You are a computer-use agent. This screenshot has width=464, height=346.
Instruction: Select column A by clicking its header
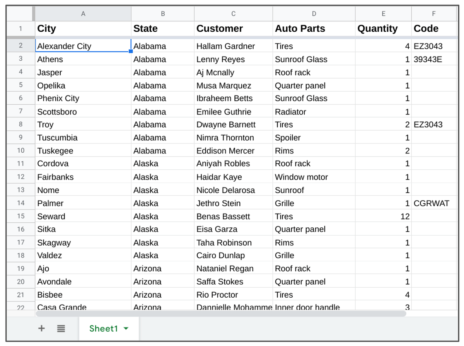point(83,13)
